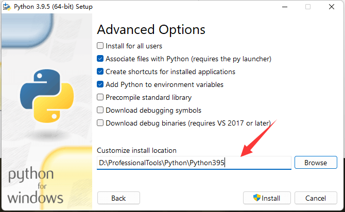345x212 pixels.
Task: Minimize the Python Setup window
Action: [285, 7]
